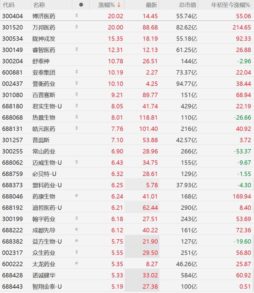The height and width of the screenshot is (293, 254).
Task: Click the marker icon beside 睿智医药
Action: (76, 49)
